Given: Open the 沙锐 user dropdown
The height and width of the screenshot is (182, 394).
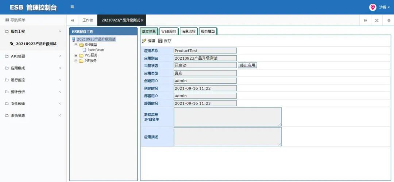Looking at the screenshot, I should click(384, 7).
